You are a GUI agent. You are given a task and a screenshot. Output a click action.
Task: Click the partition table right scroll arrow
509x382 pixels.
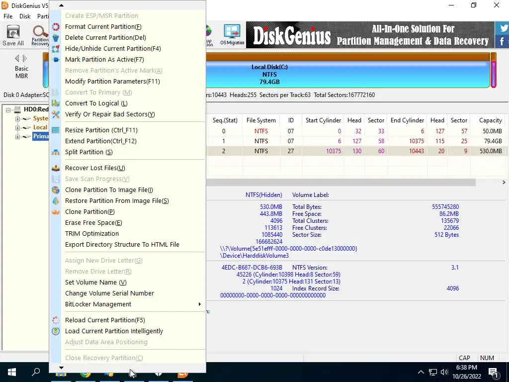[504, 182]
